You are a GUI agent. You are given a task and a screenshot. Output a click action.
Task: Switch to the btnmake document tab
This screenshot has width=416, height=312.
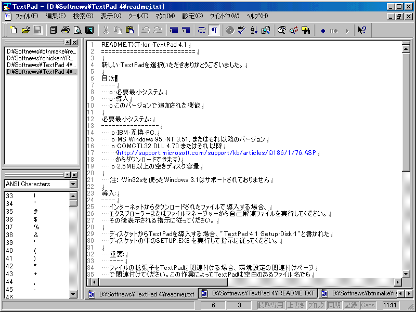tap(358, 293)
